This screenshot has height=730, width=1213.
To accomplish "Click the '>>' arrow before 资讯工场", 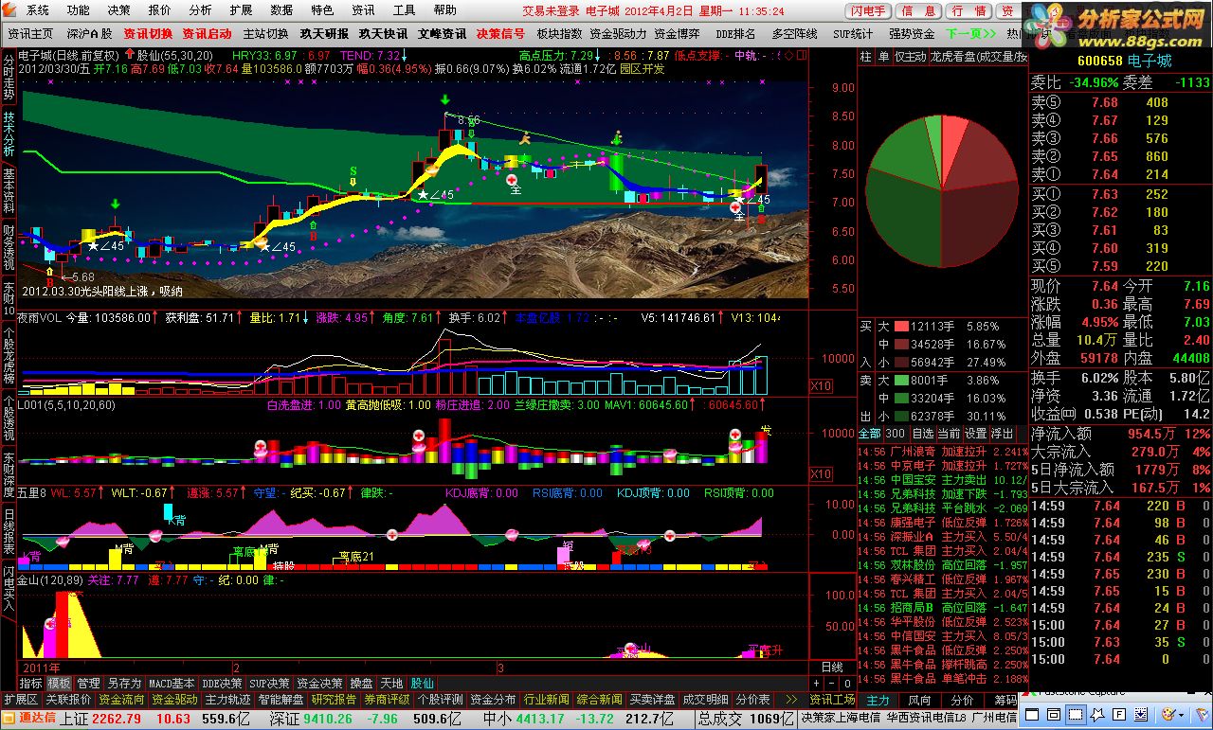I will (x=791, y=700).
